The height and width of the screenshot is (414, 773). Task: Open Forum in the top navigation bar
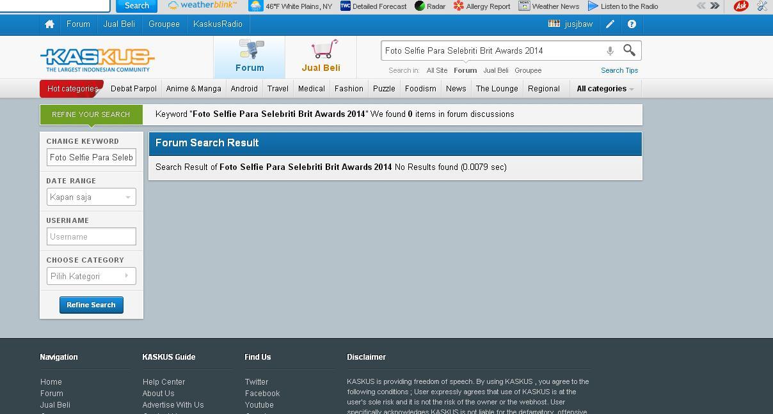[78, 24]
